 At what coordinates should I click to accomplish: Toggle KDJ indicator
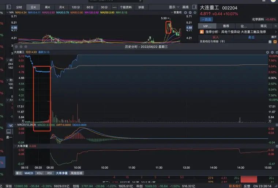(x=40, y=173)
